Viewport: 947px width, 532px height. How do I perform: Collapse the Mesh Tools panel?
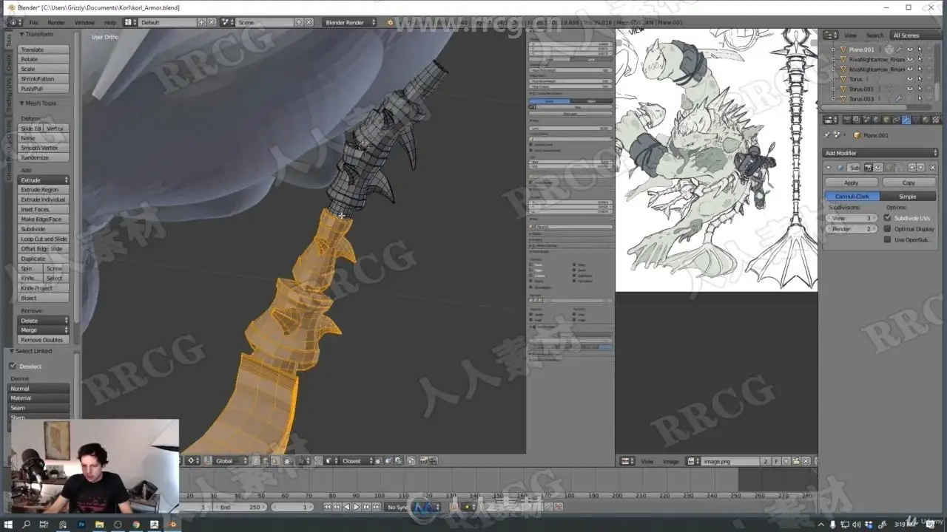point(22,103)
